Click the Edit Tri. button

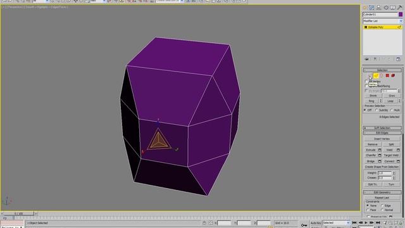(373, 184)
